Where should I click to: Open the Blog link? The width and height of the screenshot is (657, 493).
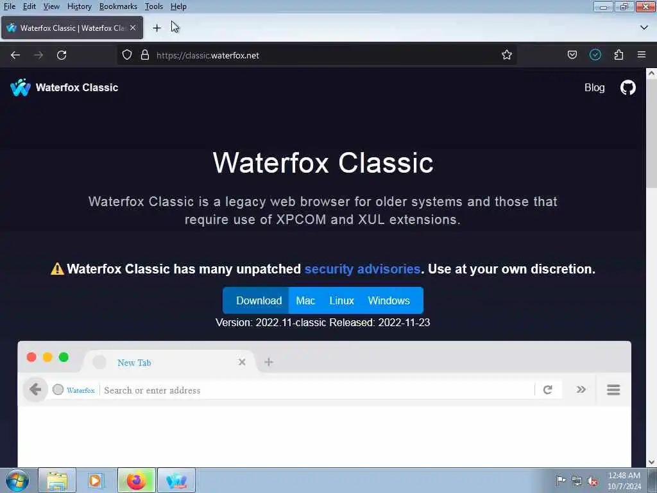(595, 87)
